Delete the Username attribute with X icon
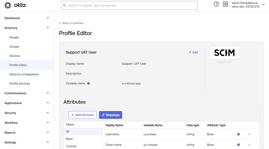This screenshot has width=269, height=149. pos(249,134)
